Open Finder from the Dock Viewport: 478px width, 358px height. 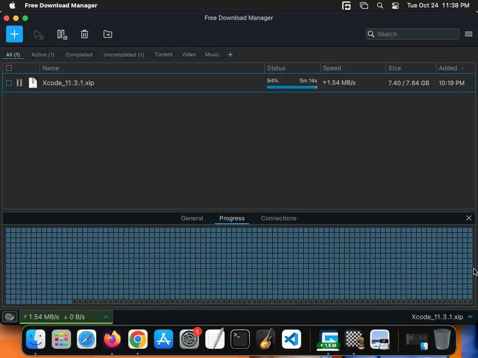pyautogui.click(x=35, y=339)
